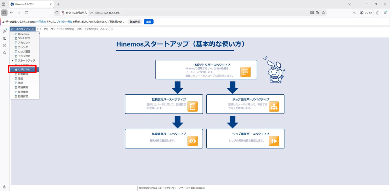Open the クライアント設定(S) menu
This screenshot has width=390, height=191.
pos(62,29)
